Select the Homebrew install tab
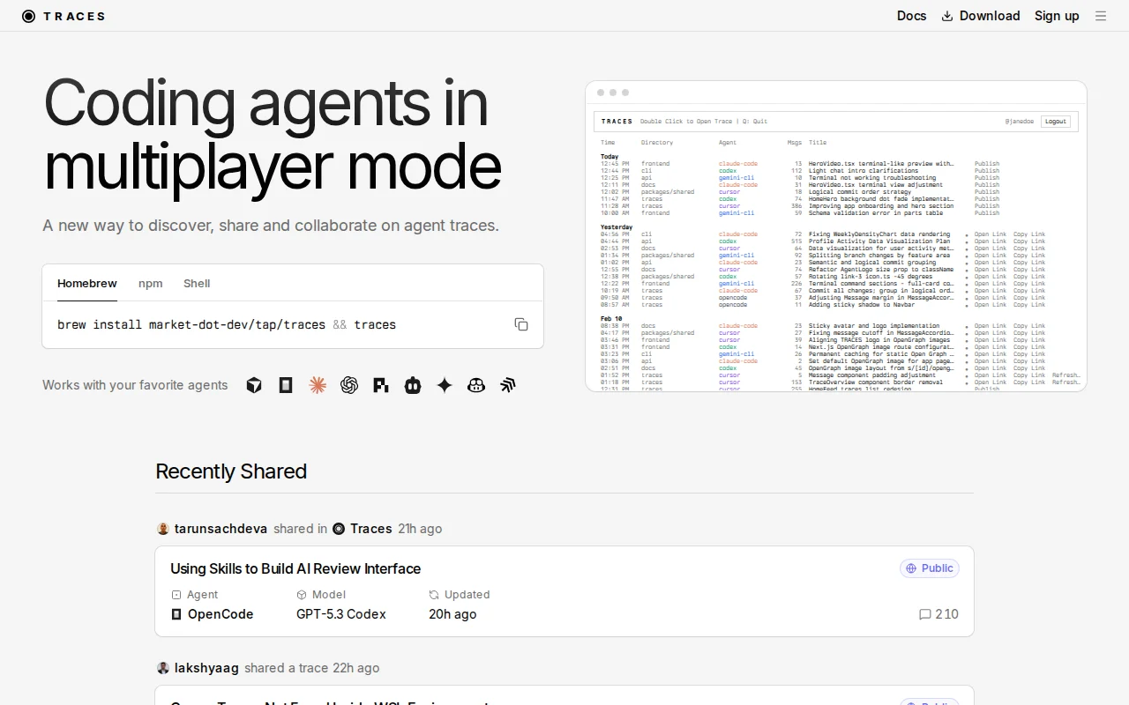 [87, 283]
